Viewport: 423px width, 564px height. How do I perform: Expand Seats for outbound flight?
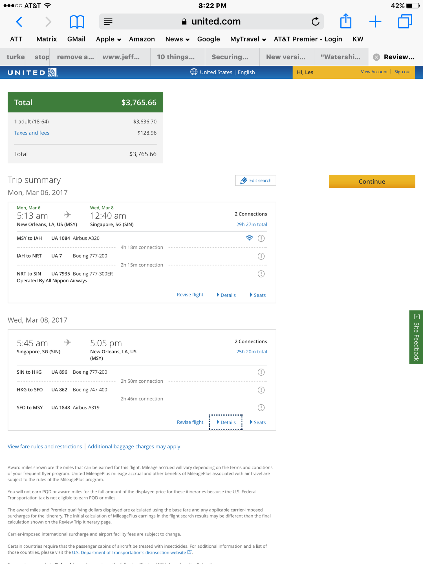coord(258,295)
